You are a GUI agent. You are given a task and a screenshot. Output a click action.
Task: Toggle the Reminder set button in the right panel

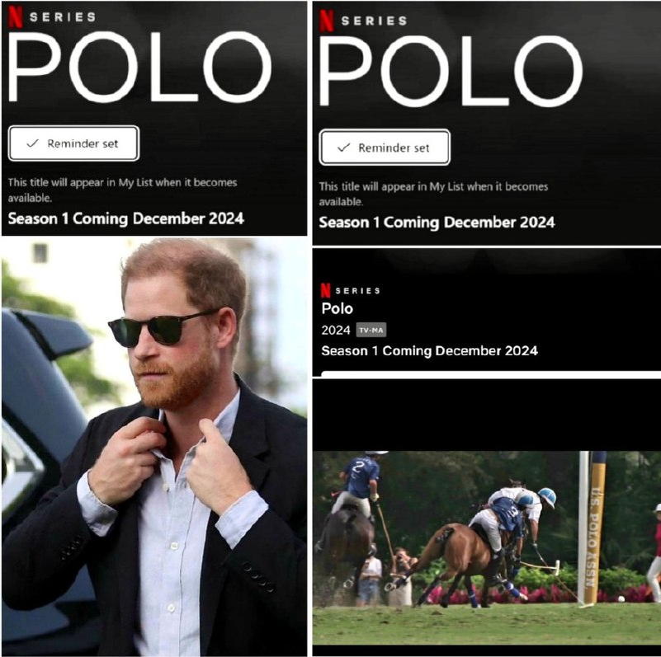pos(385,148)
